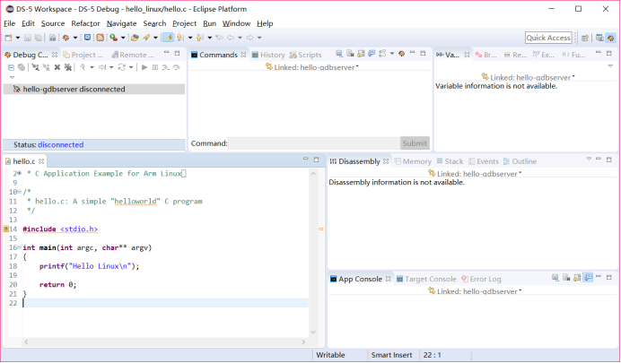Click Clear Console icon in Commands view
Image resolution: width=621 pixels, height=363 pixels.
[350, 54]
